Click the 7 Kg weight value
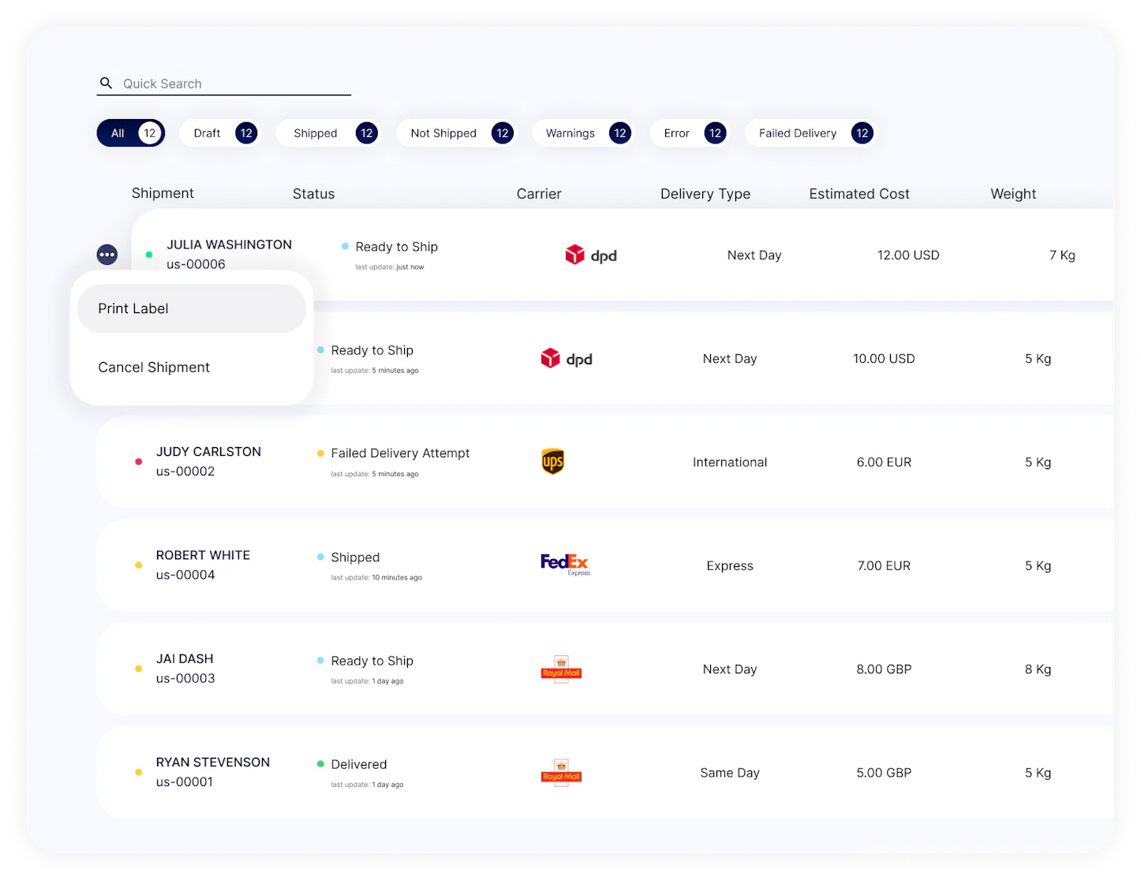This screenshot has width=1141, height=880. (1062, 255)
